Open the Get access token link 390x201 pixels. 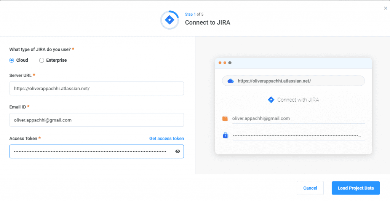click(166, 139)
